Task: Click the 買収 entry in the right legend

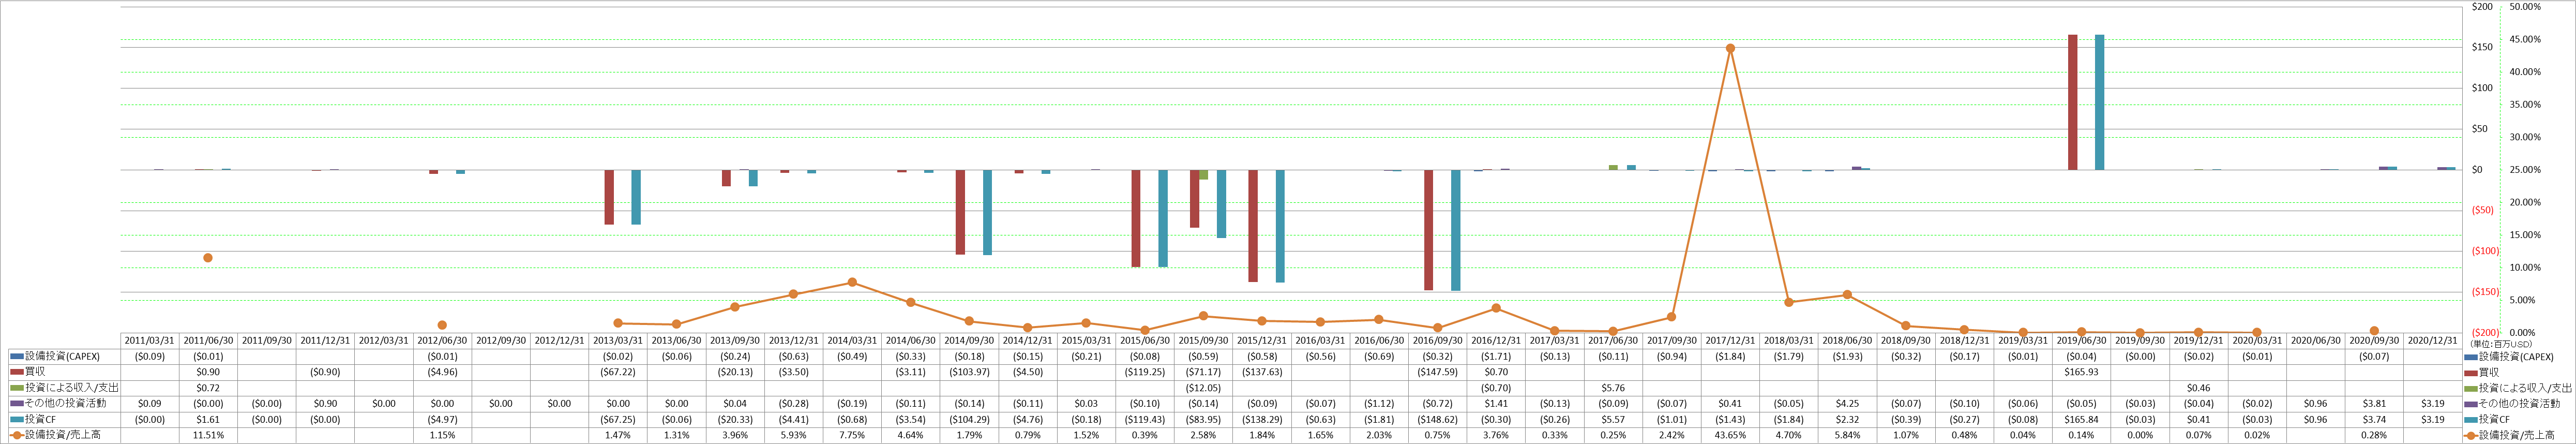Action: point(2487,372)
